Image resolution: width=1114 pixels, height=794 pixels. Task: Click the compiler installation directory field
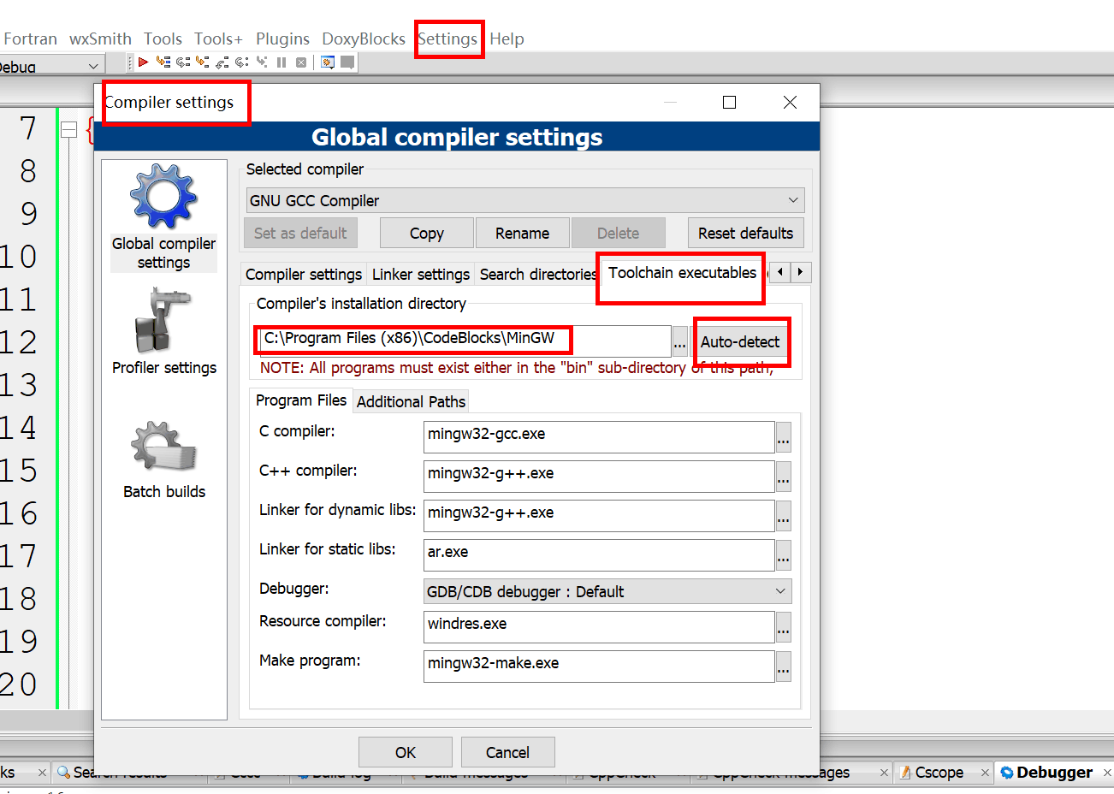click(x=464, y=341)
